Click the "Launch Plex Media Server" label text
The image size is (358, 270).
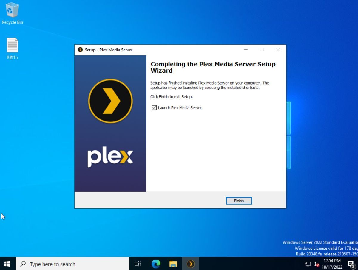180,108
